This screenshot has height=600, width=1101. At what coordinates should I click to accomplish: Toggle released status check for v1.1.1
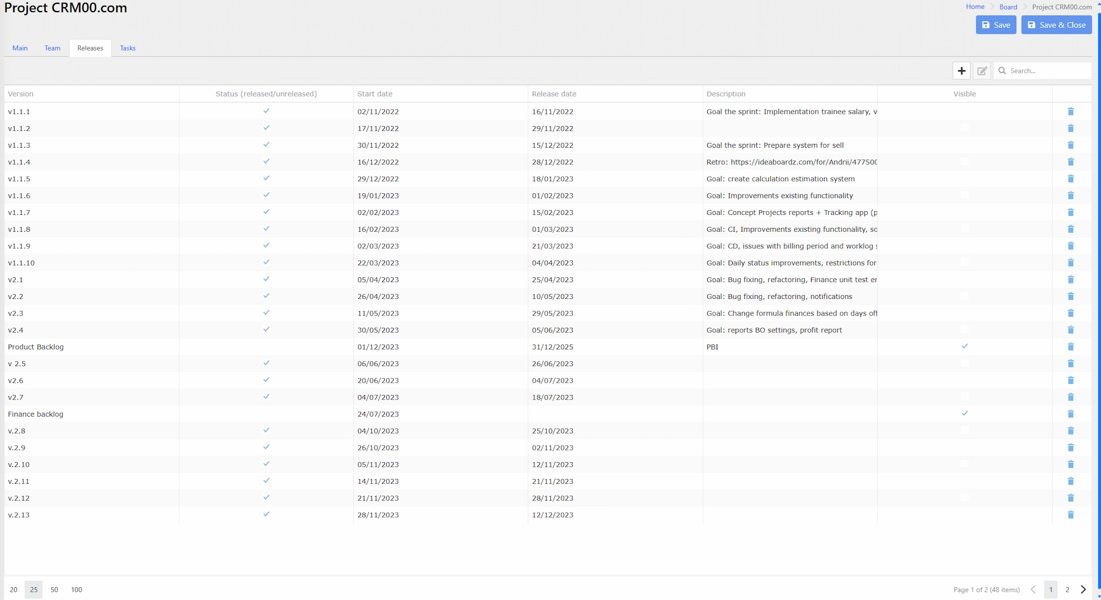[x=266, y=111]
